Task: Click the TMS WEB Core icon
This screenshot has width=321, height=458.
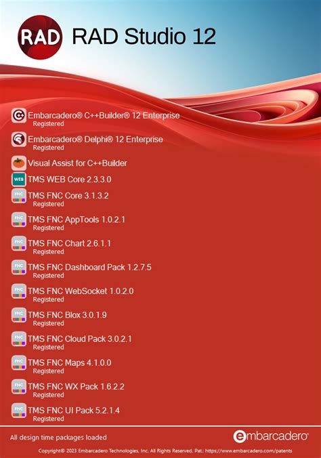Action: 19,179
